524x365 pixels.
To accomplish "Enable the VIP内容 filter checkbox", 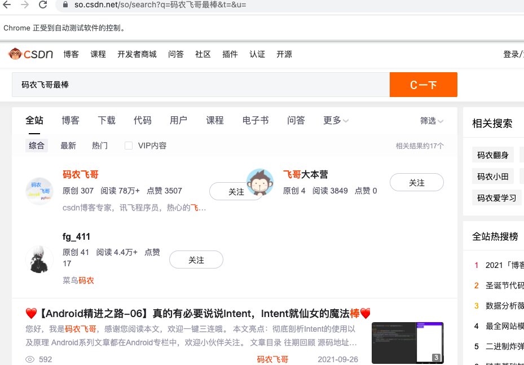I will (x=128, y=145).
